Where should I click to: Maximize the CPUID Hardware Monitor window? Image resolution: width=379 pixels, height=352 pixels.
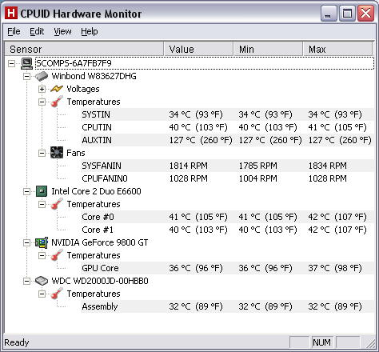(347, 14)
